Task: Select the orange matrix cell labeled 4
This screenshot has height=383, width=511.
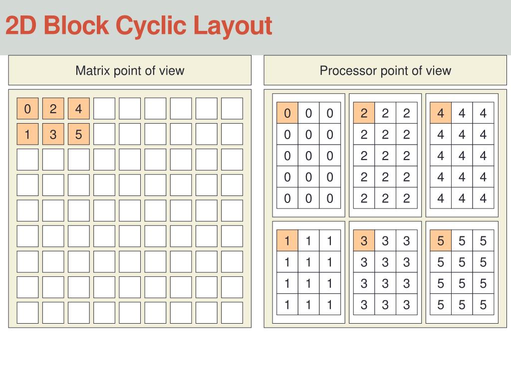Action: click(78, 108)
